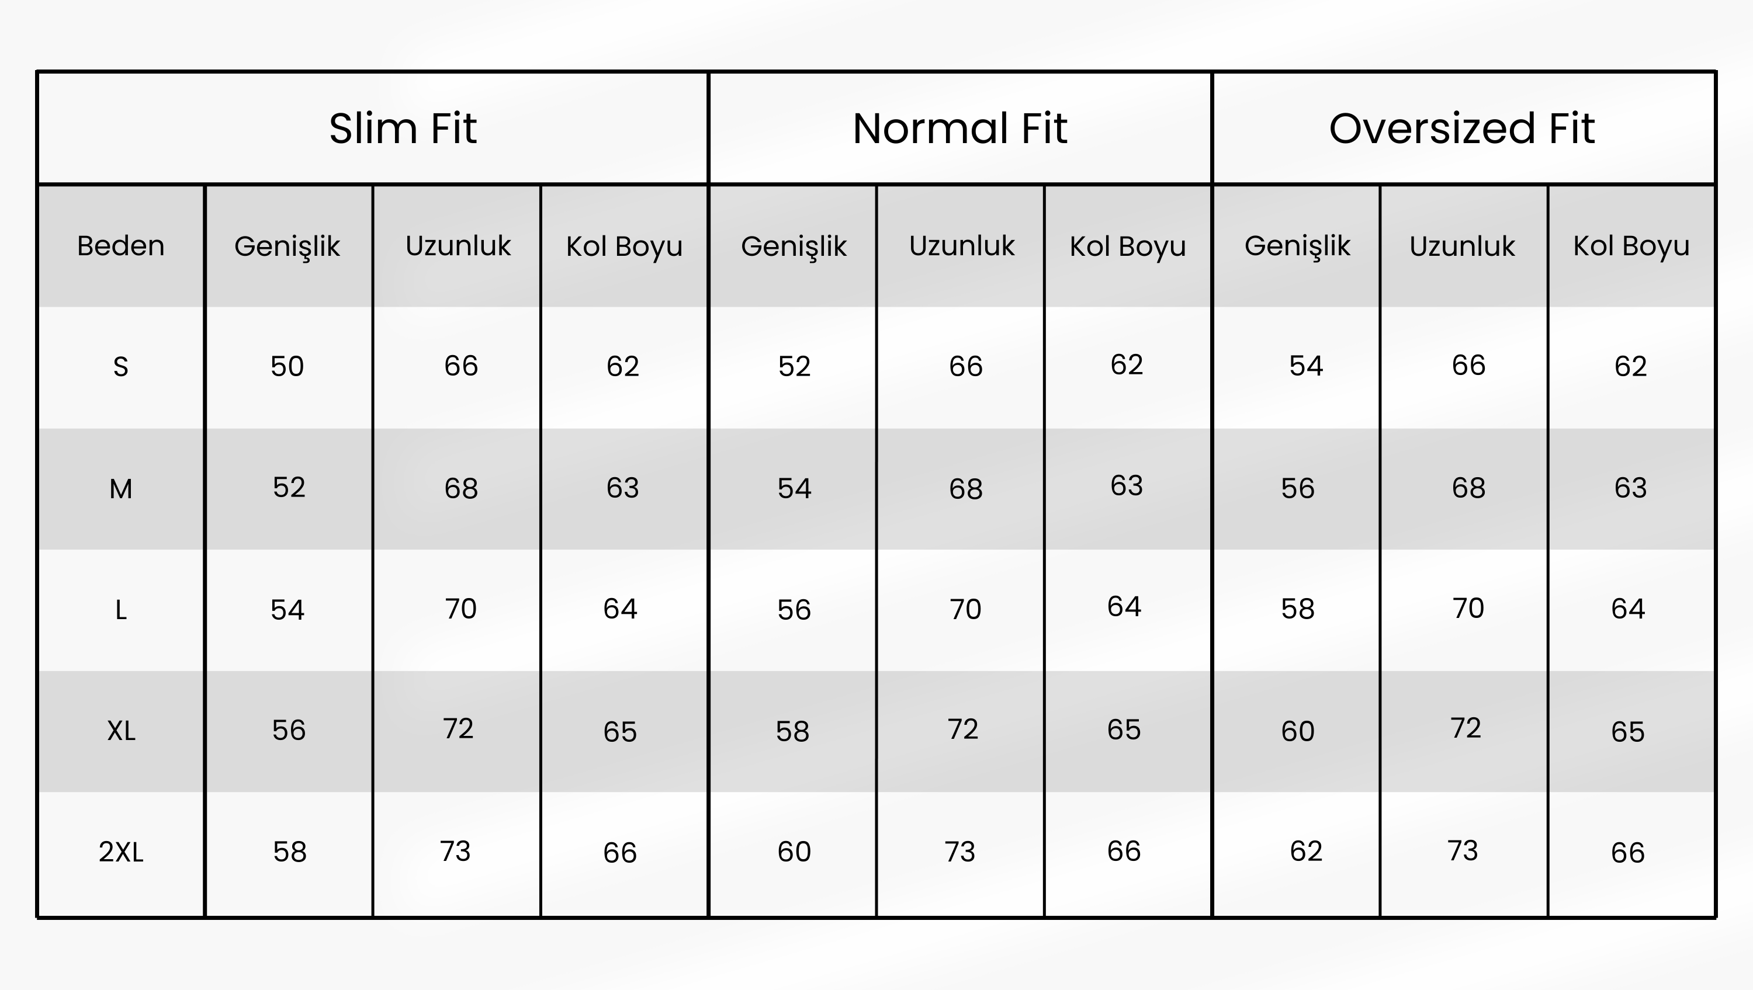This screenshot has width=1753, height=990.
Task: Click the Kol Boyu header under Oversized Fit
Action: click(1630, 246)
